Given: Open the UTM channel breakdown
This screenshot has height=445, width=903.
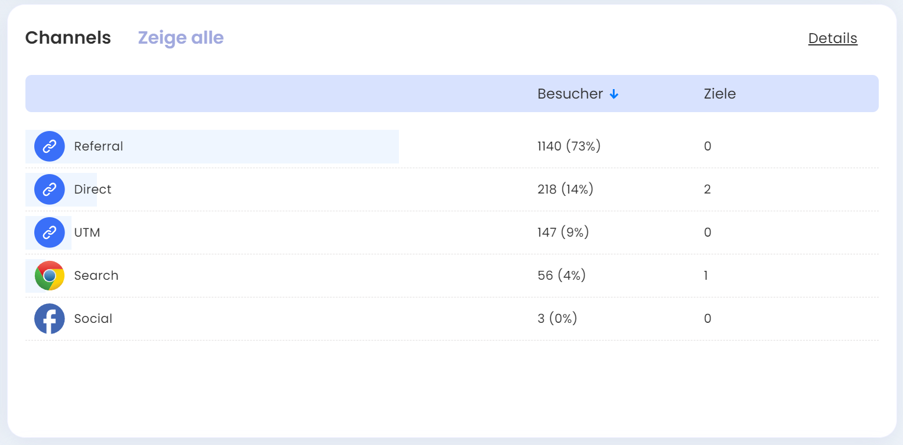Looking at the screenshot, I should coord(87,233).
